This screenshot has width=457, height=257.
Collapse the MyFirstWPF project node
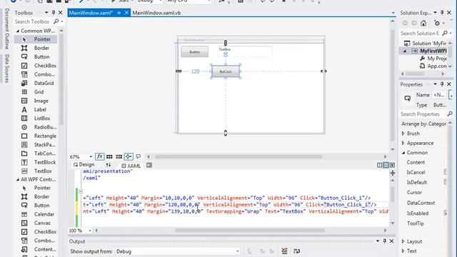point(405,51)
